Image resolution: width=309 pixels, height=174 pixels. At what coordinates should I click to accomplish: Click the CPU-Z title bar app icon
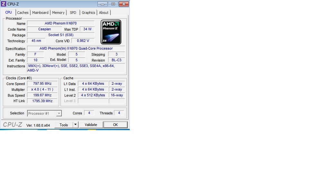pyautogui.click(x=4, y=4)
